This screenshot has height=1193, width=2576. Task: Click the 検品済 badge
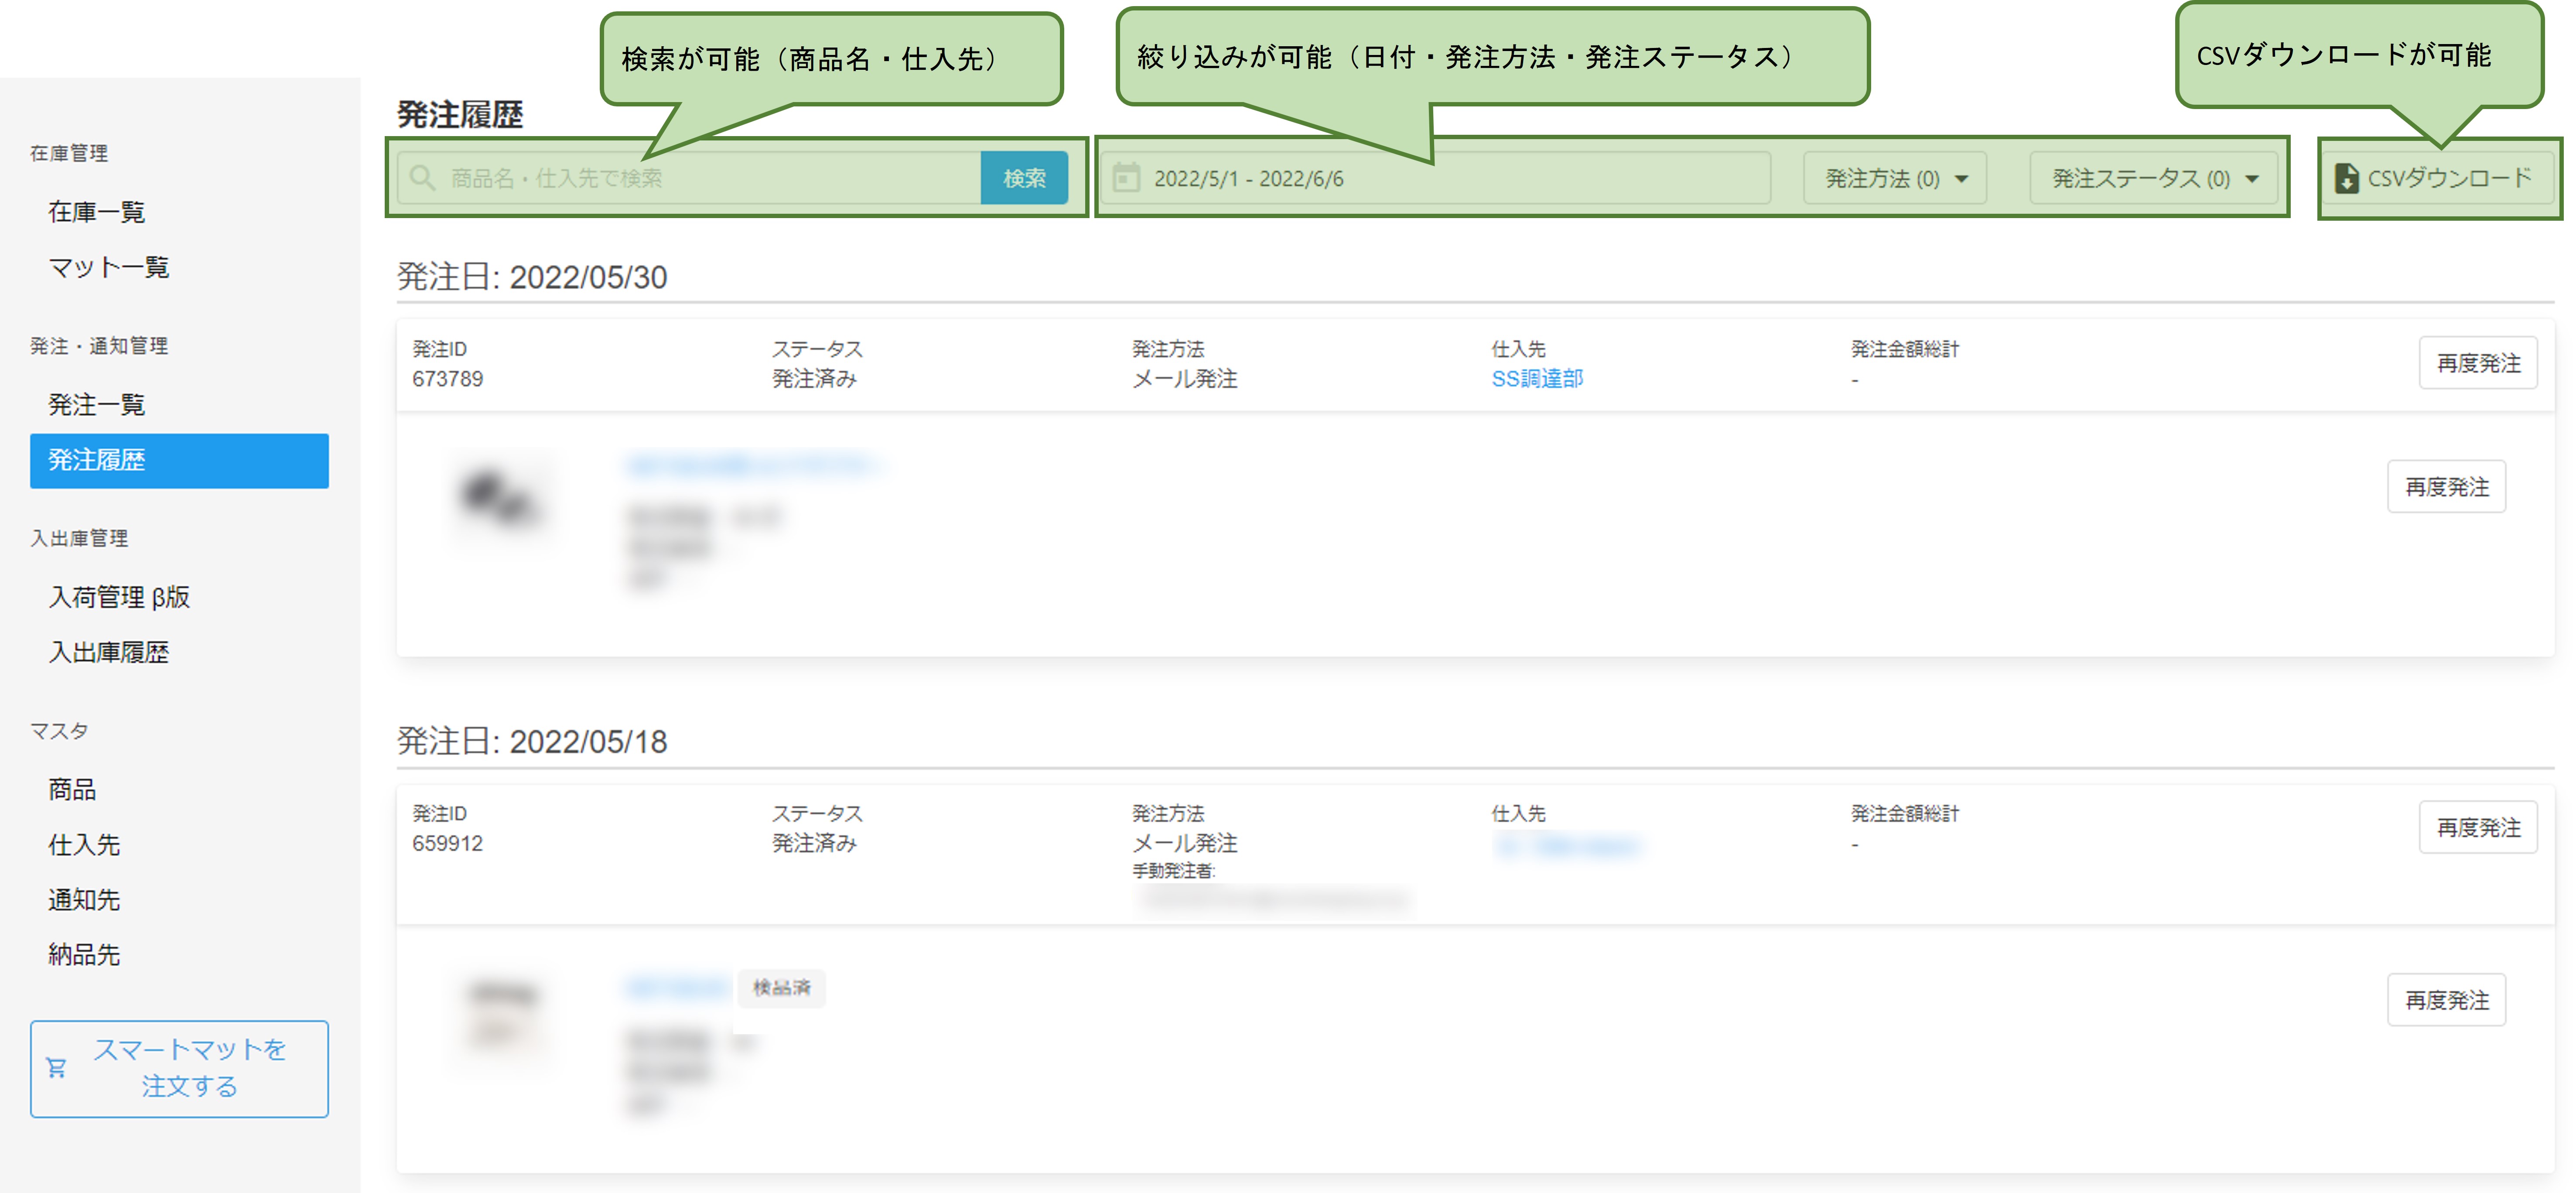click(782, 988)
